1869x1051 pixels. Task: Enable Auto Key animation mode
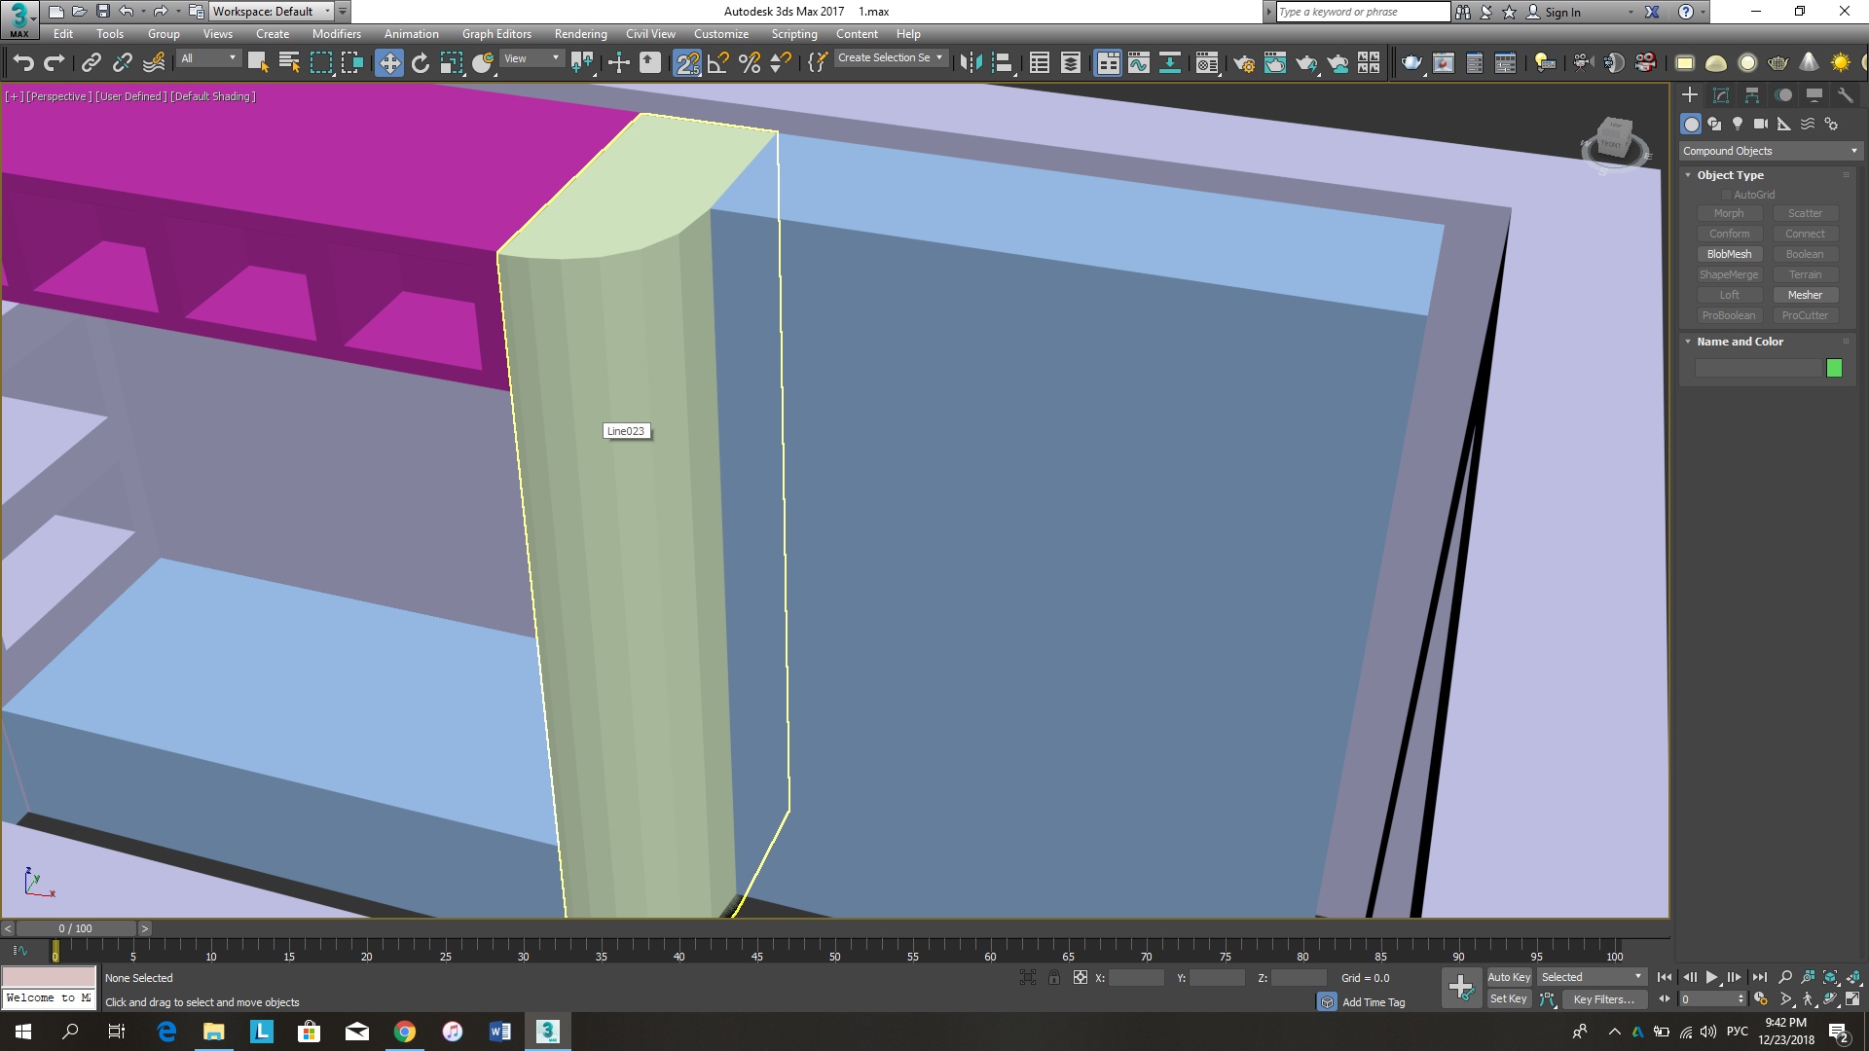click(x=1508, y=977)
